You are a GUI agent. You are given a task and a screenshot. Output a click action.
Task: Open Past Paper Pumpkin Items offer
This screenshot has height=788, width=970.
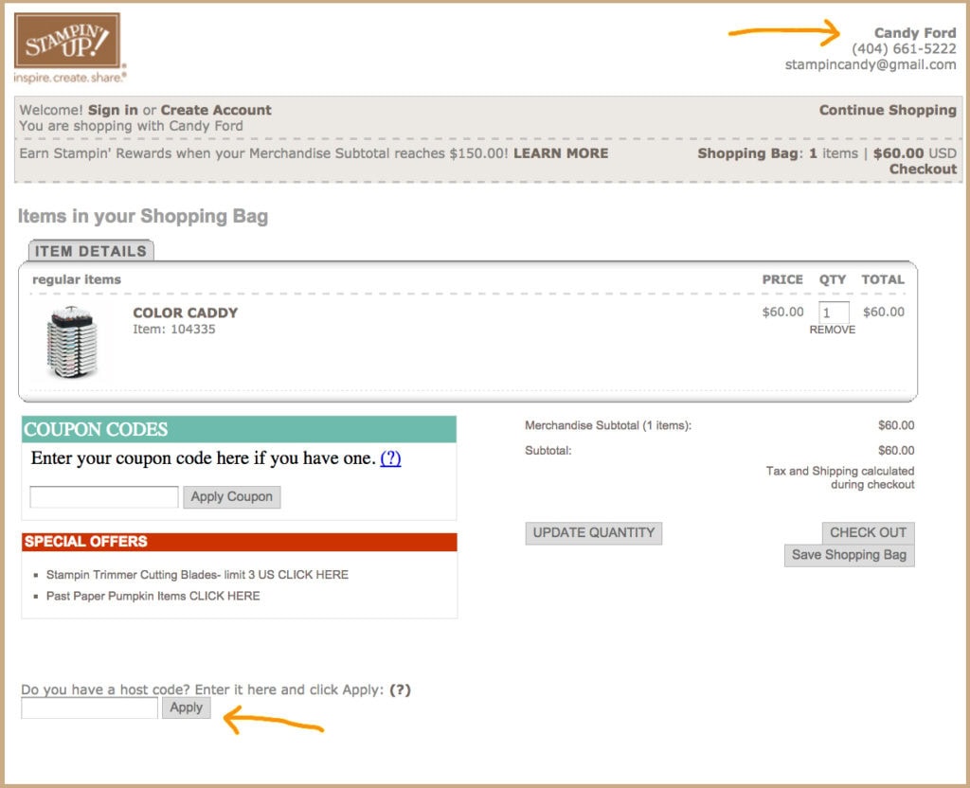click(153, 596)
